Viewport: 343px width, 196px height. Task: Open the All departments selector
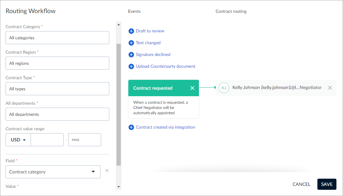(x=57, y=114)
